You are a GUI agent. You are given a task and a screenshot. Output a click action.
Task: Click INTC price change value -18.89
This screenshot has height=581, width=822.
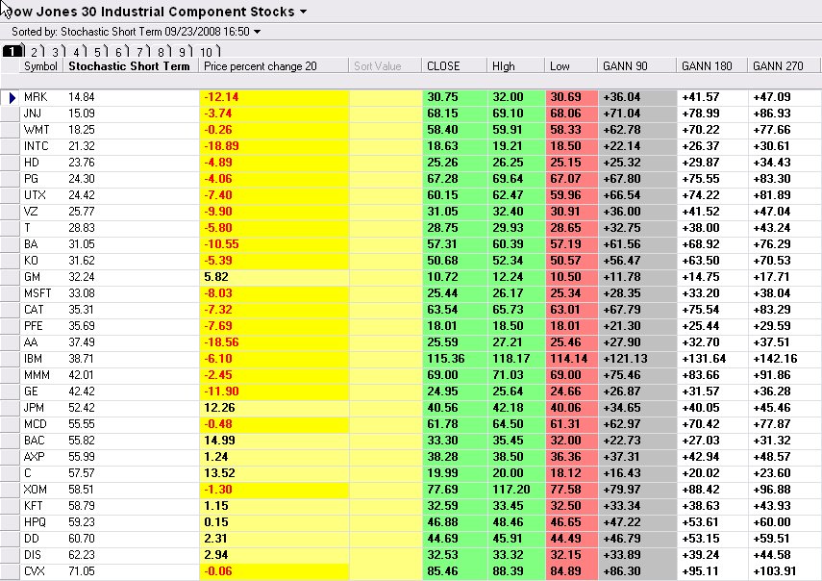coord(221,146)
